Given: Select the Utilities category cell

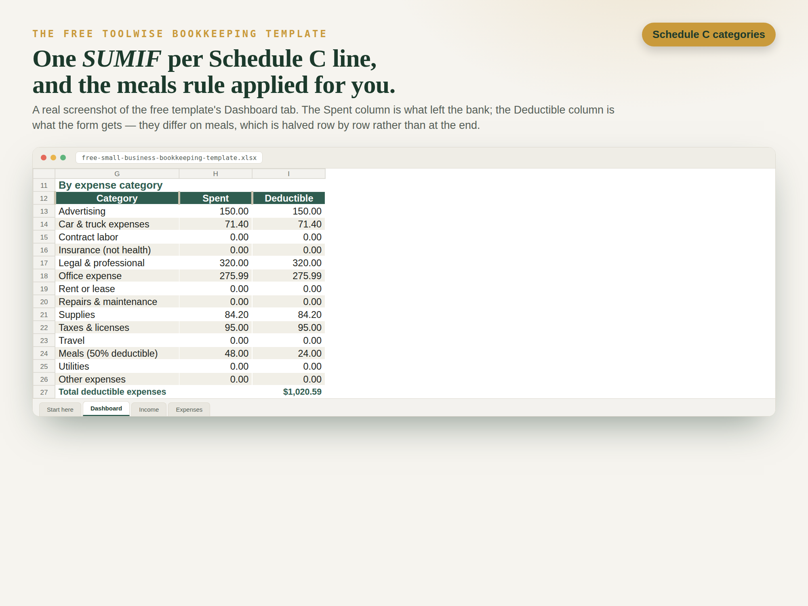Looking at the screenshot, I should [117, 366].
